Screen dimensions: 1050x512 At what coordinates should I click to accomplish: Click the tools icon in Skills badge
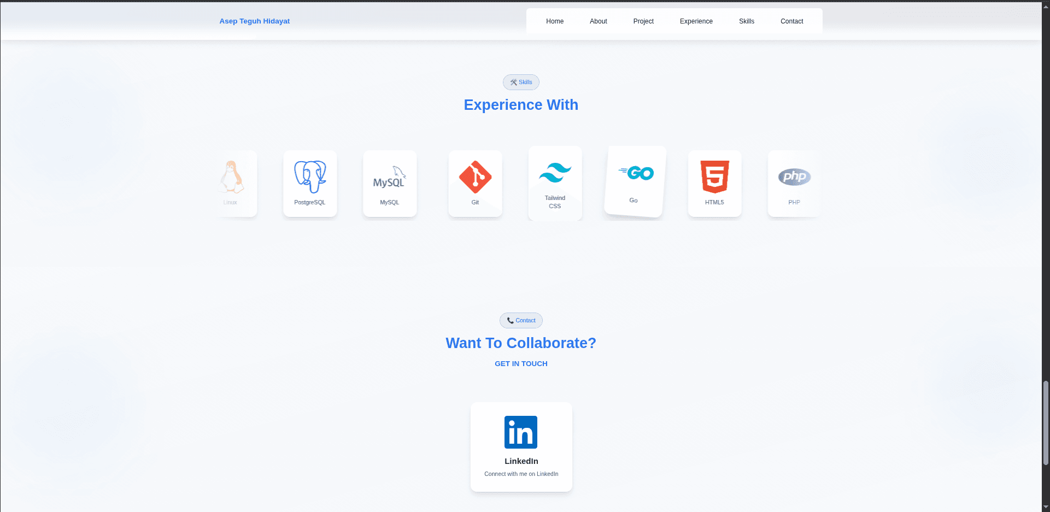click(x=514, y=83)
